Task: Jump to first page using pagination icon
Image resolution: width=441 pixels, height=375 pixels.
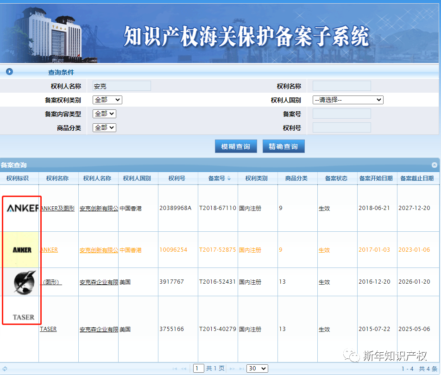Action: [x=175, y=368]
